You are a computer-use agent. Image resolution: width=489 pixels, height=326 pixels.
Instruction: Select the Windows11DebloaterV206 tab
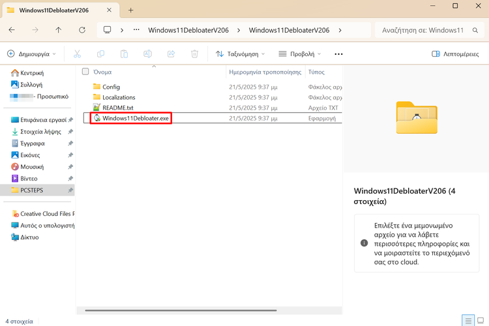[61, 10]
